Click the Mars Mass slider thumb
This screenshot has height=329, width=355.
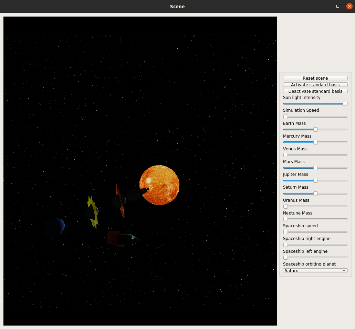[315, 168]
